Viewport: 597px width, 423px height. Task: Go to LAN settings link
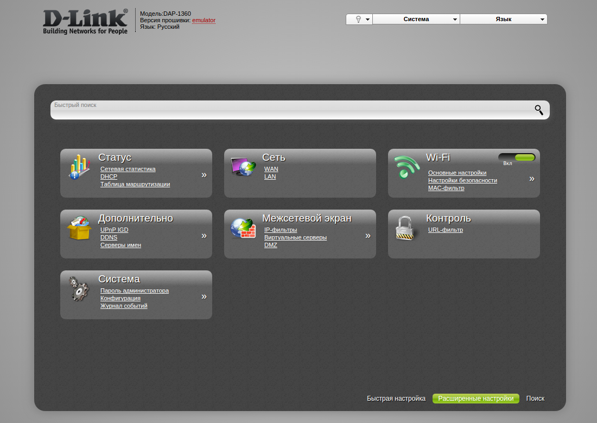pos(270,176)
